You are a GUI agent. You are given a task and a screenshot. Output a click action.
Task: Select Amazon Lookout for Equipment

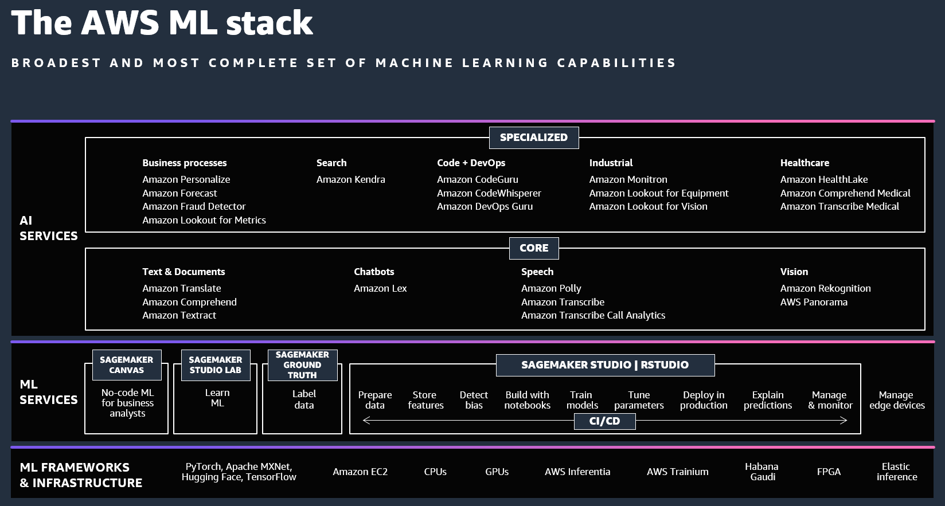pos(659,193)
